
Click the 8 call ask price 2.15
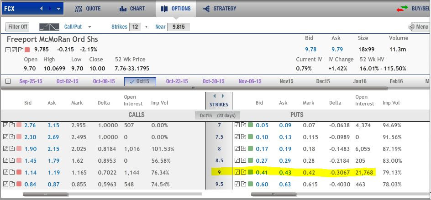coord(53,149)
